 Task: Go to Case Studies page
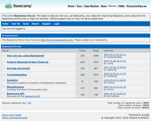(91, 6)
